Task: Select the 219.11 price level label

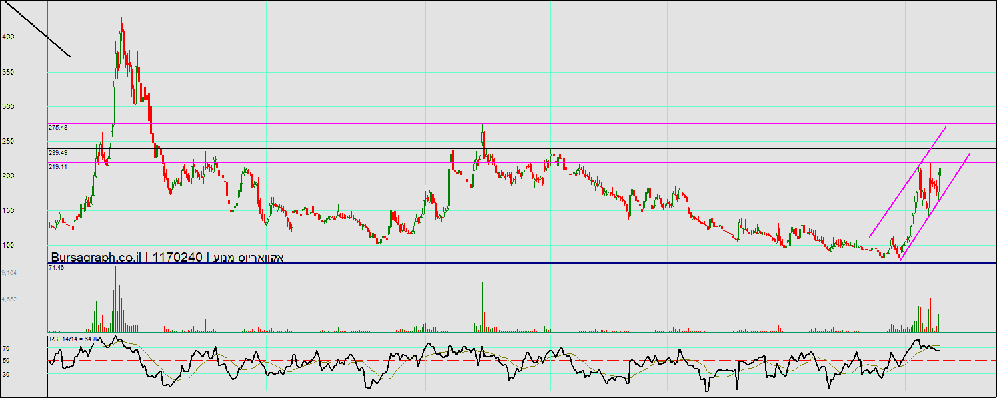Action: (x=59, y=167)
